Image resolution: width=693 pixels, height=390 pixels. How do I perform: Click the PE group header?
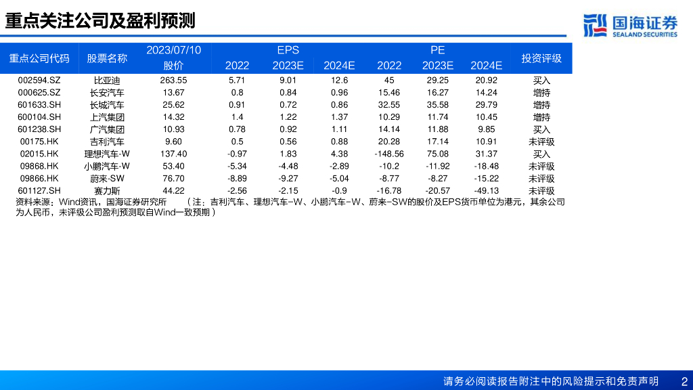(438, 50)
